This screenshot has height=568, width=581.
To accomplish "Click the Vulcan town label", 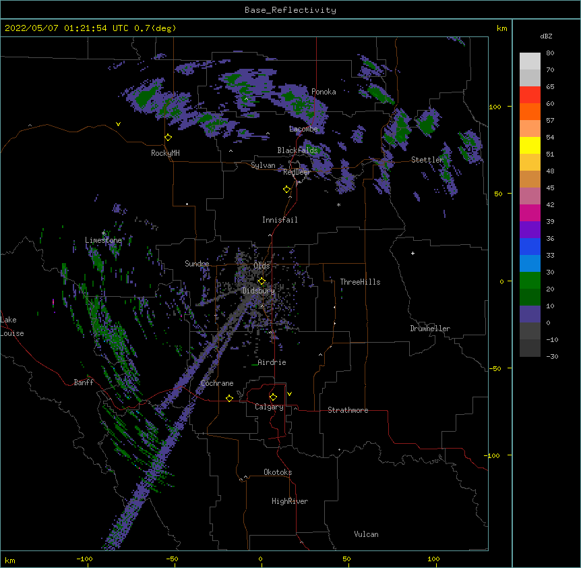I will pyautogui.click(x=366, y=534).
